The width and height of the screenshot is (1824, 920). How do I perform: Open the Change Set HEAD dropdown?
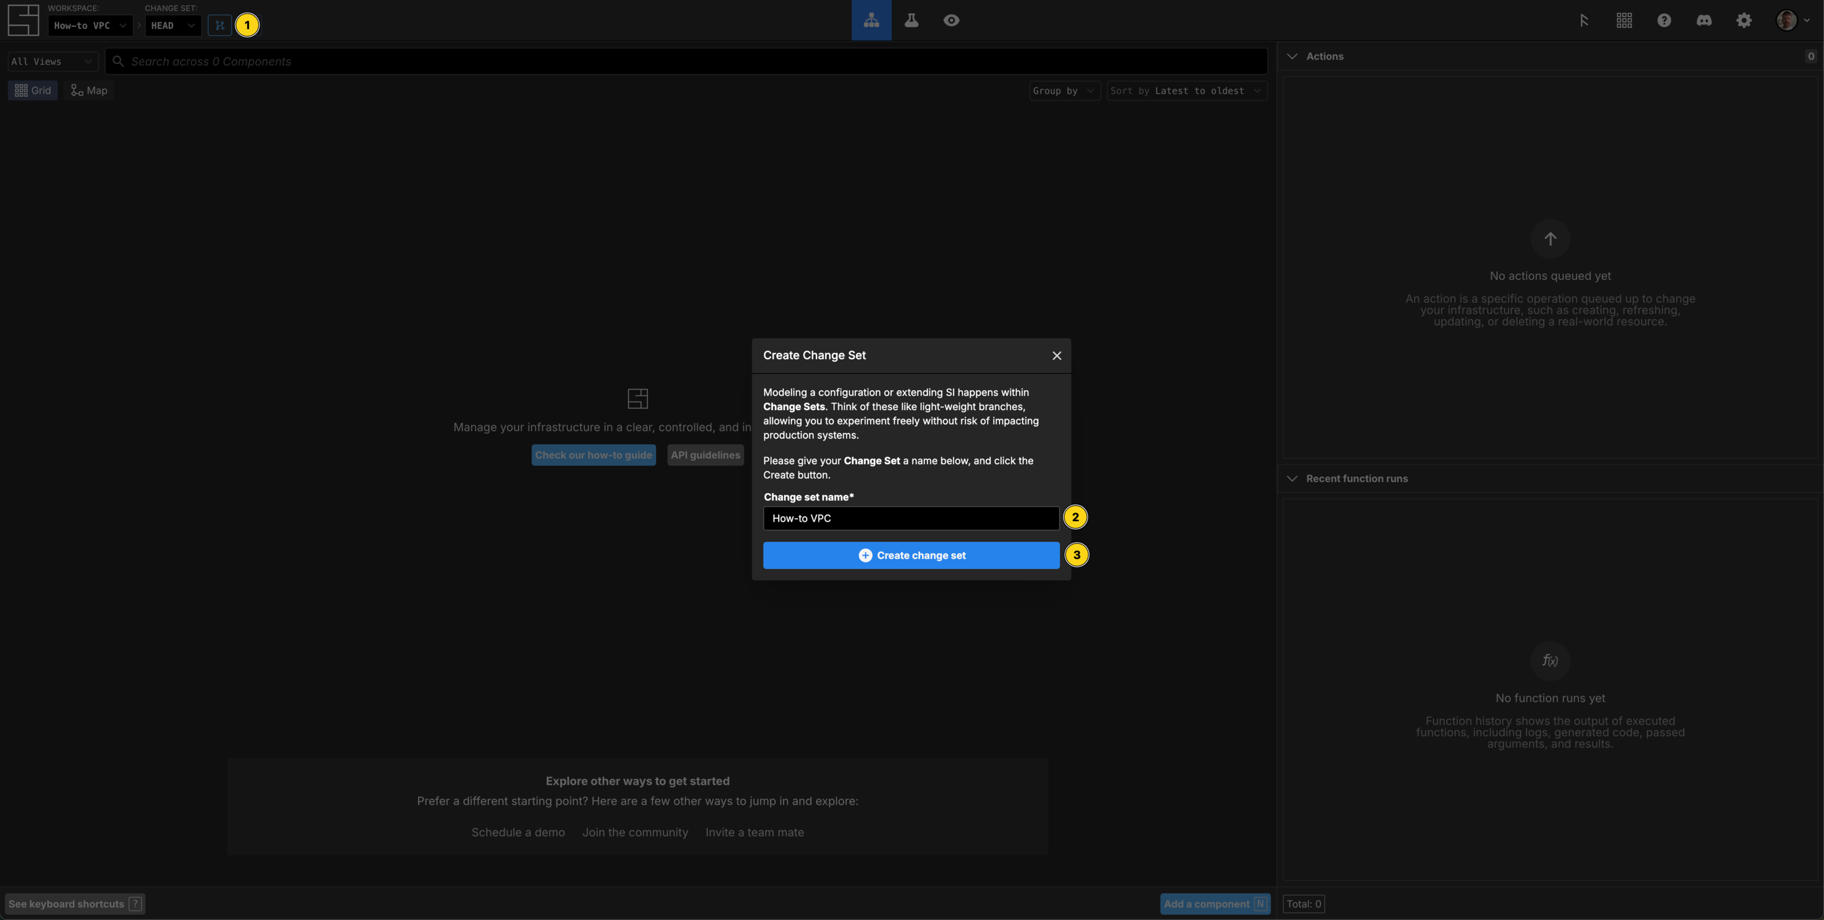[x=173, y=25]
